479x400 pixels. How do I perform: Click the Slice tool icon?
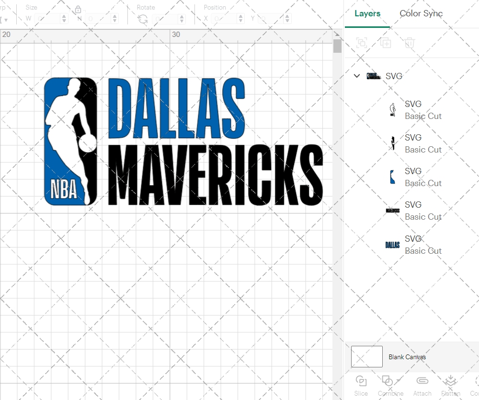point(361,381)
